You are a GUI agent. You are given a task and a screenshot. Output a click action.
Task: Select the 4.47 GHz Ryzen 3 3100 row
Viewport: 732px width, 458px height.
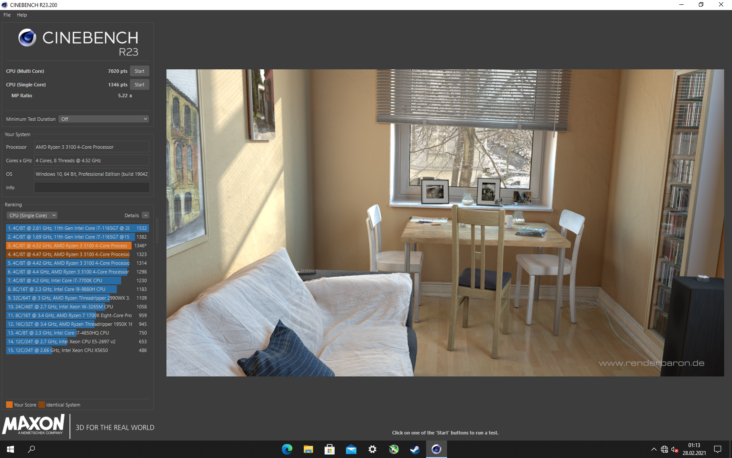click(78, 254)
